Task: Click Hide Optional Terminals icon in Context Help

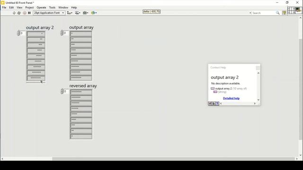Action: [x=210, y=103]
